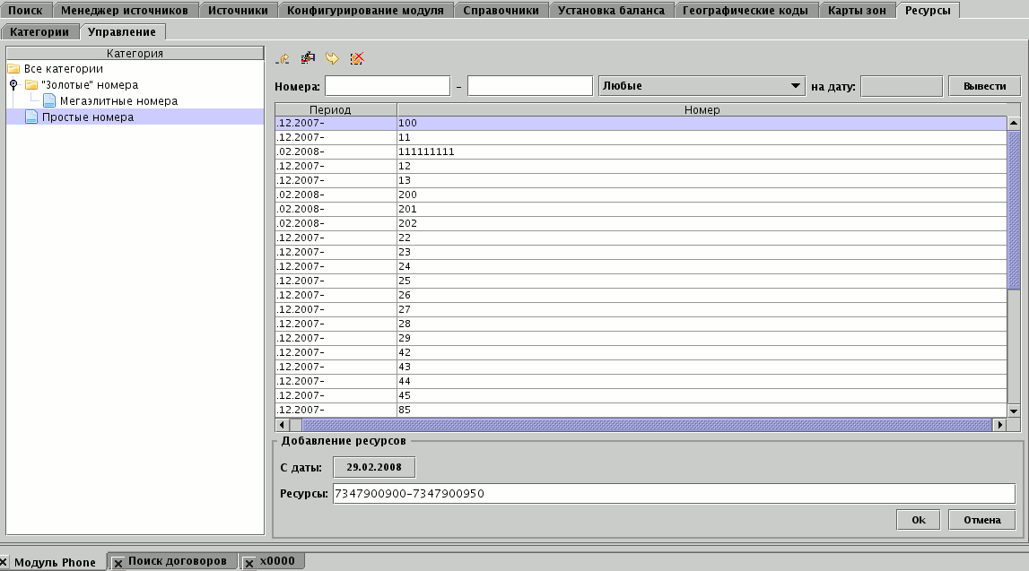Click the yellow arrow toolbar icon

tap(332, 58)
